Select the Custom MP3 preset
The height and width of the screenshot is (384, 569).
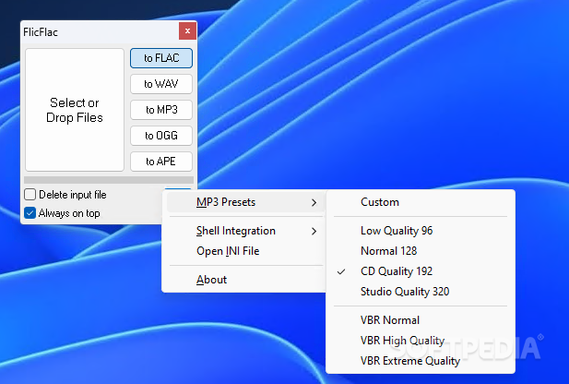tap(421, 202)
